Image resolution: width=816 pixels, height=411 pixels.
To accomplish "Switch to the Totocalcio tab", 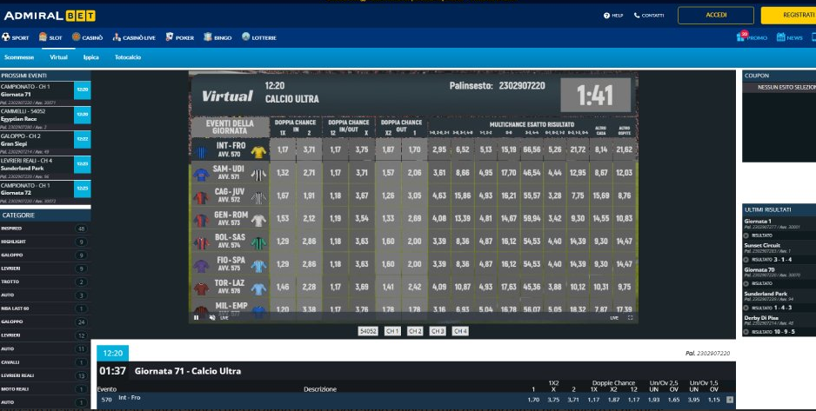I will point(128,57).
